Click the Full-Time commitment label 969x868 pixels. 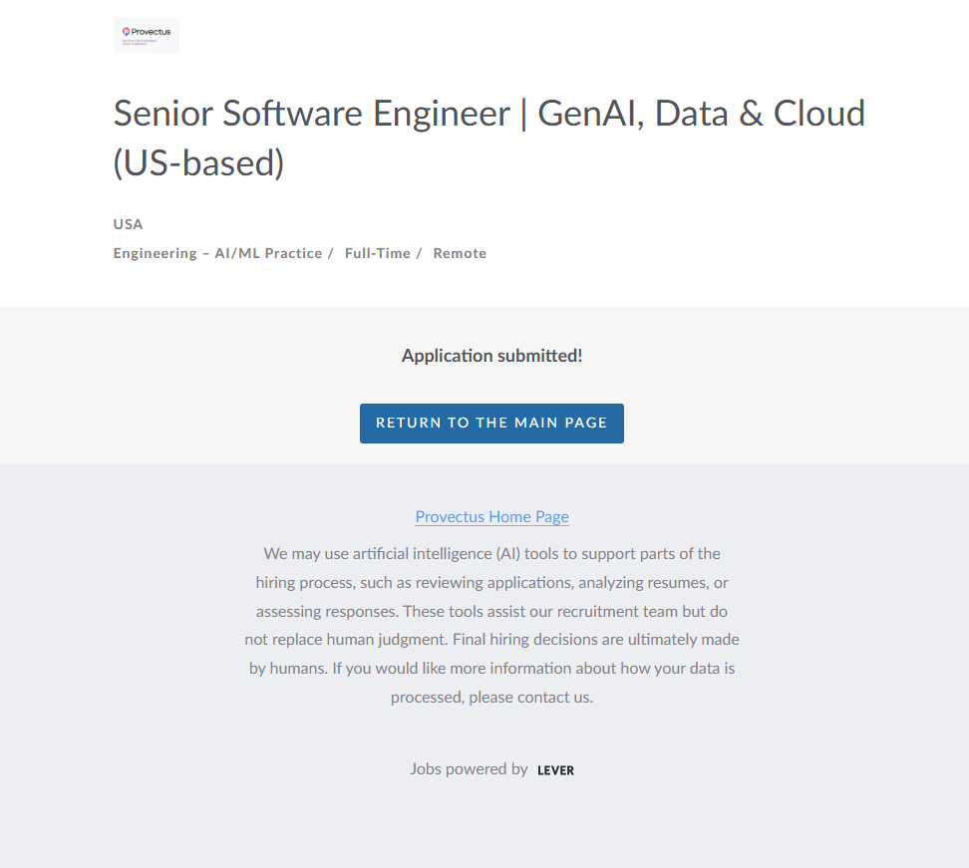tap(378, 253)
